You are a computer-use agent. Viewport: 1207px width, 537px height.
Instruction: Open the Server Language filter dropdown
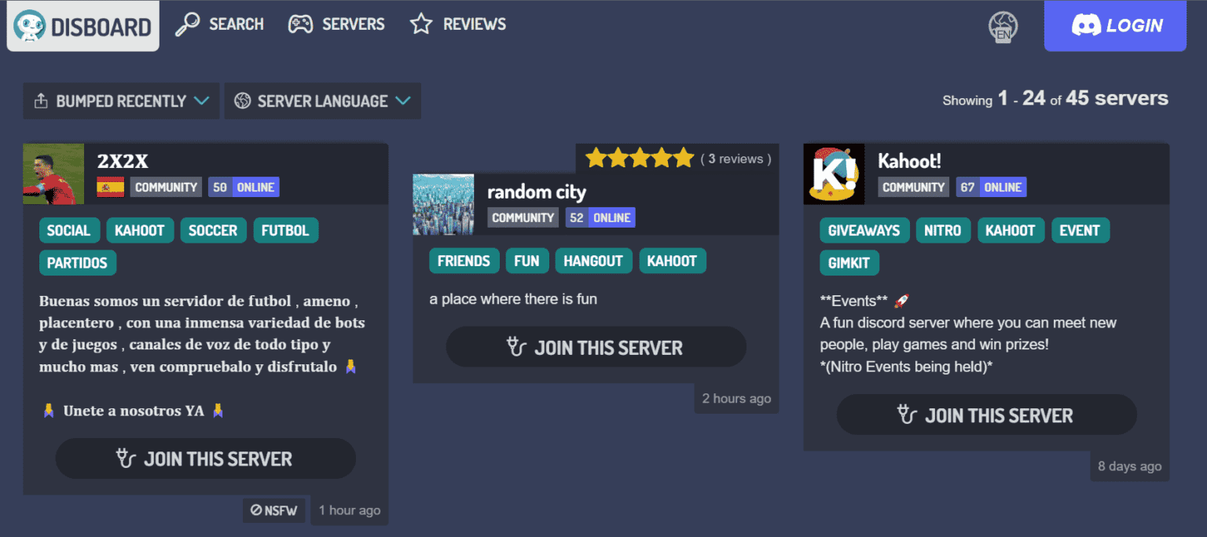coord(322,101)
